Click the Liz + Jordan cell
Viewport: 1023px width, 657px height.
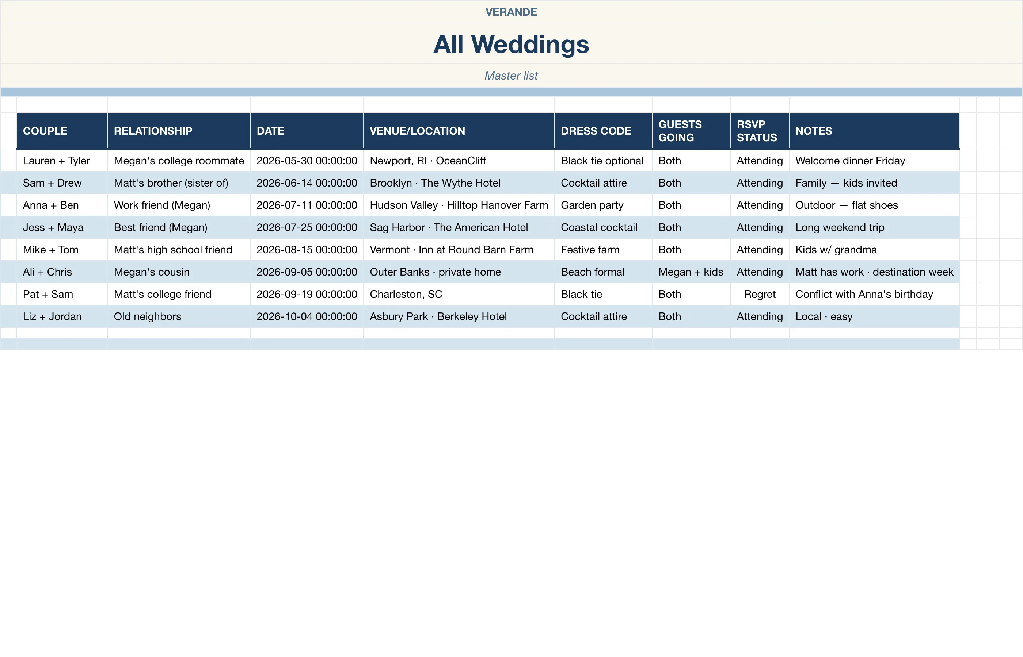click(x=62, y=316)
